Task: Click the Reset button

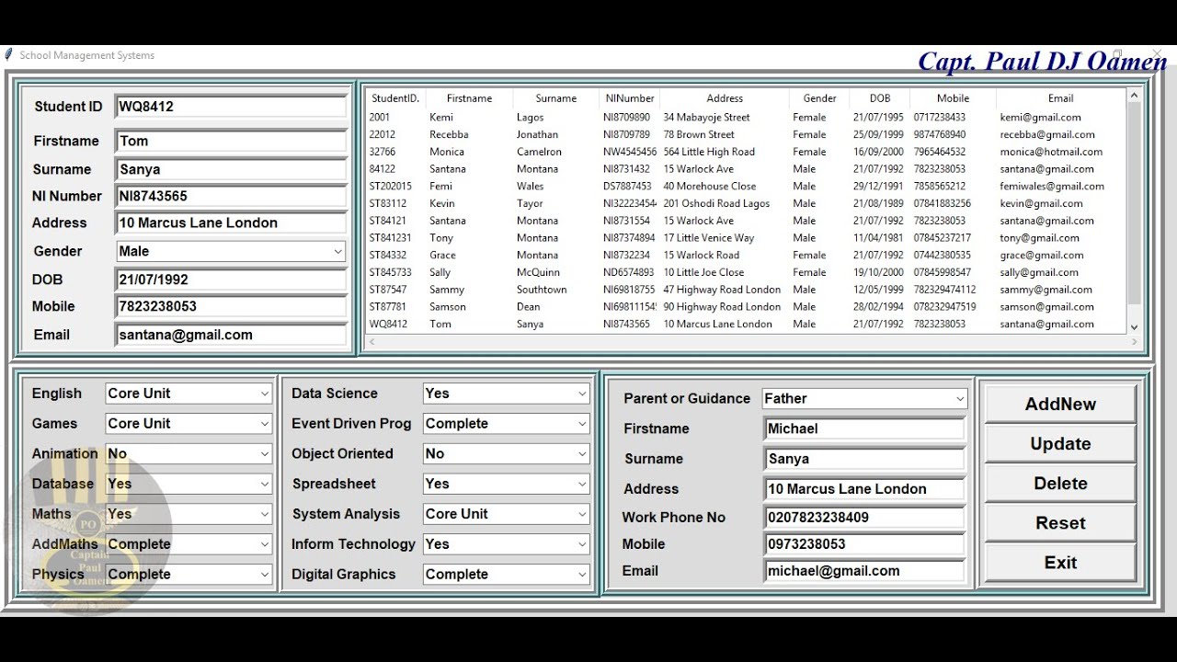Action: pos(1060,522)
